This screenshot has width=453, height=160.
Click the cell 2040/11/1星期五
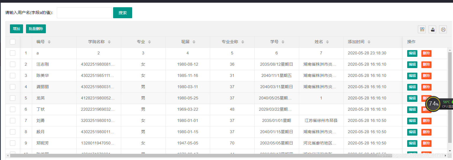(276, 76)
